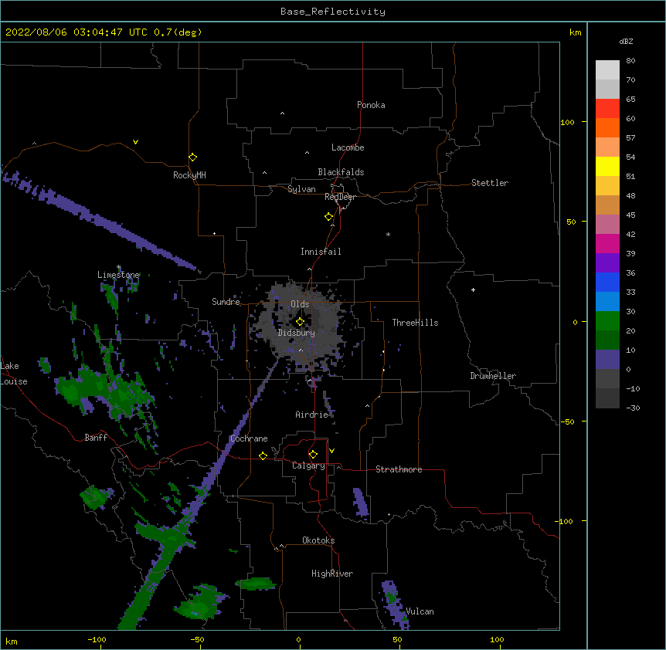
Task: Click the 45 value in dBZ legend
Action: [630, 215]
